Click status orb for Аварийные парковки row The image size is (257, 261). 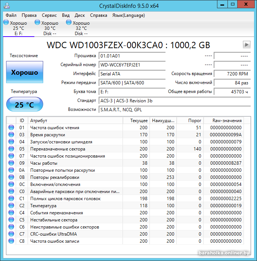click(11, 192)
